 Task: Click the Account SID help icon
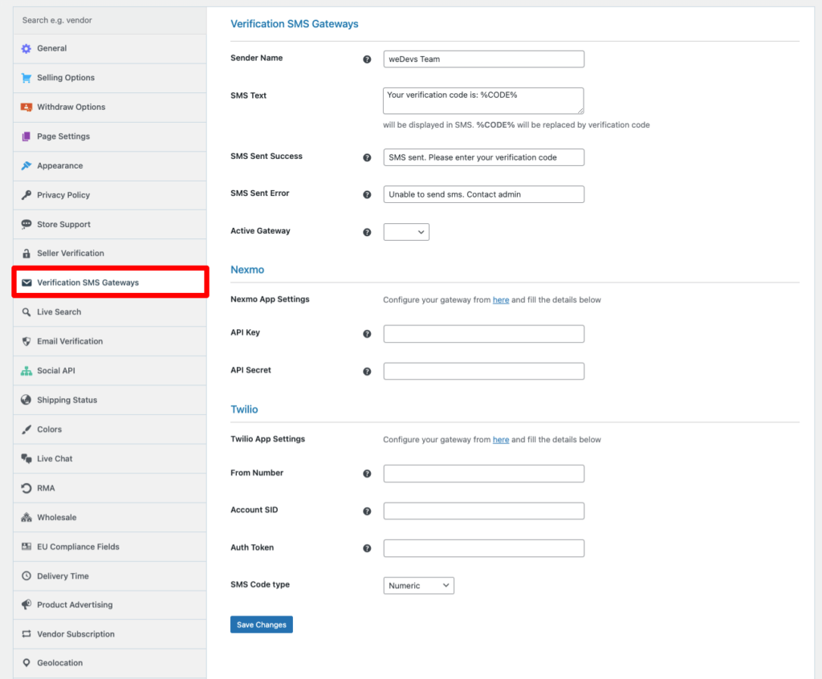pyautogui.click(x=367, y=511)
